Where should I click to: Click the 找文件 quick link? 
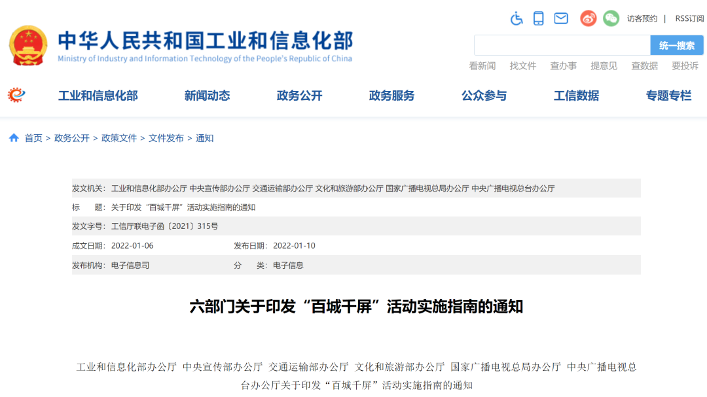pos(522,65)
